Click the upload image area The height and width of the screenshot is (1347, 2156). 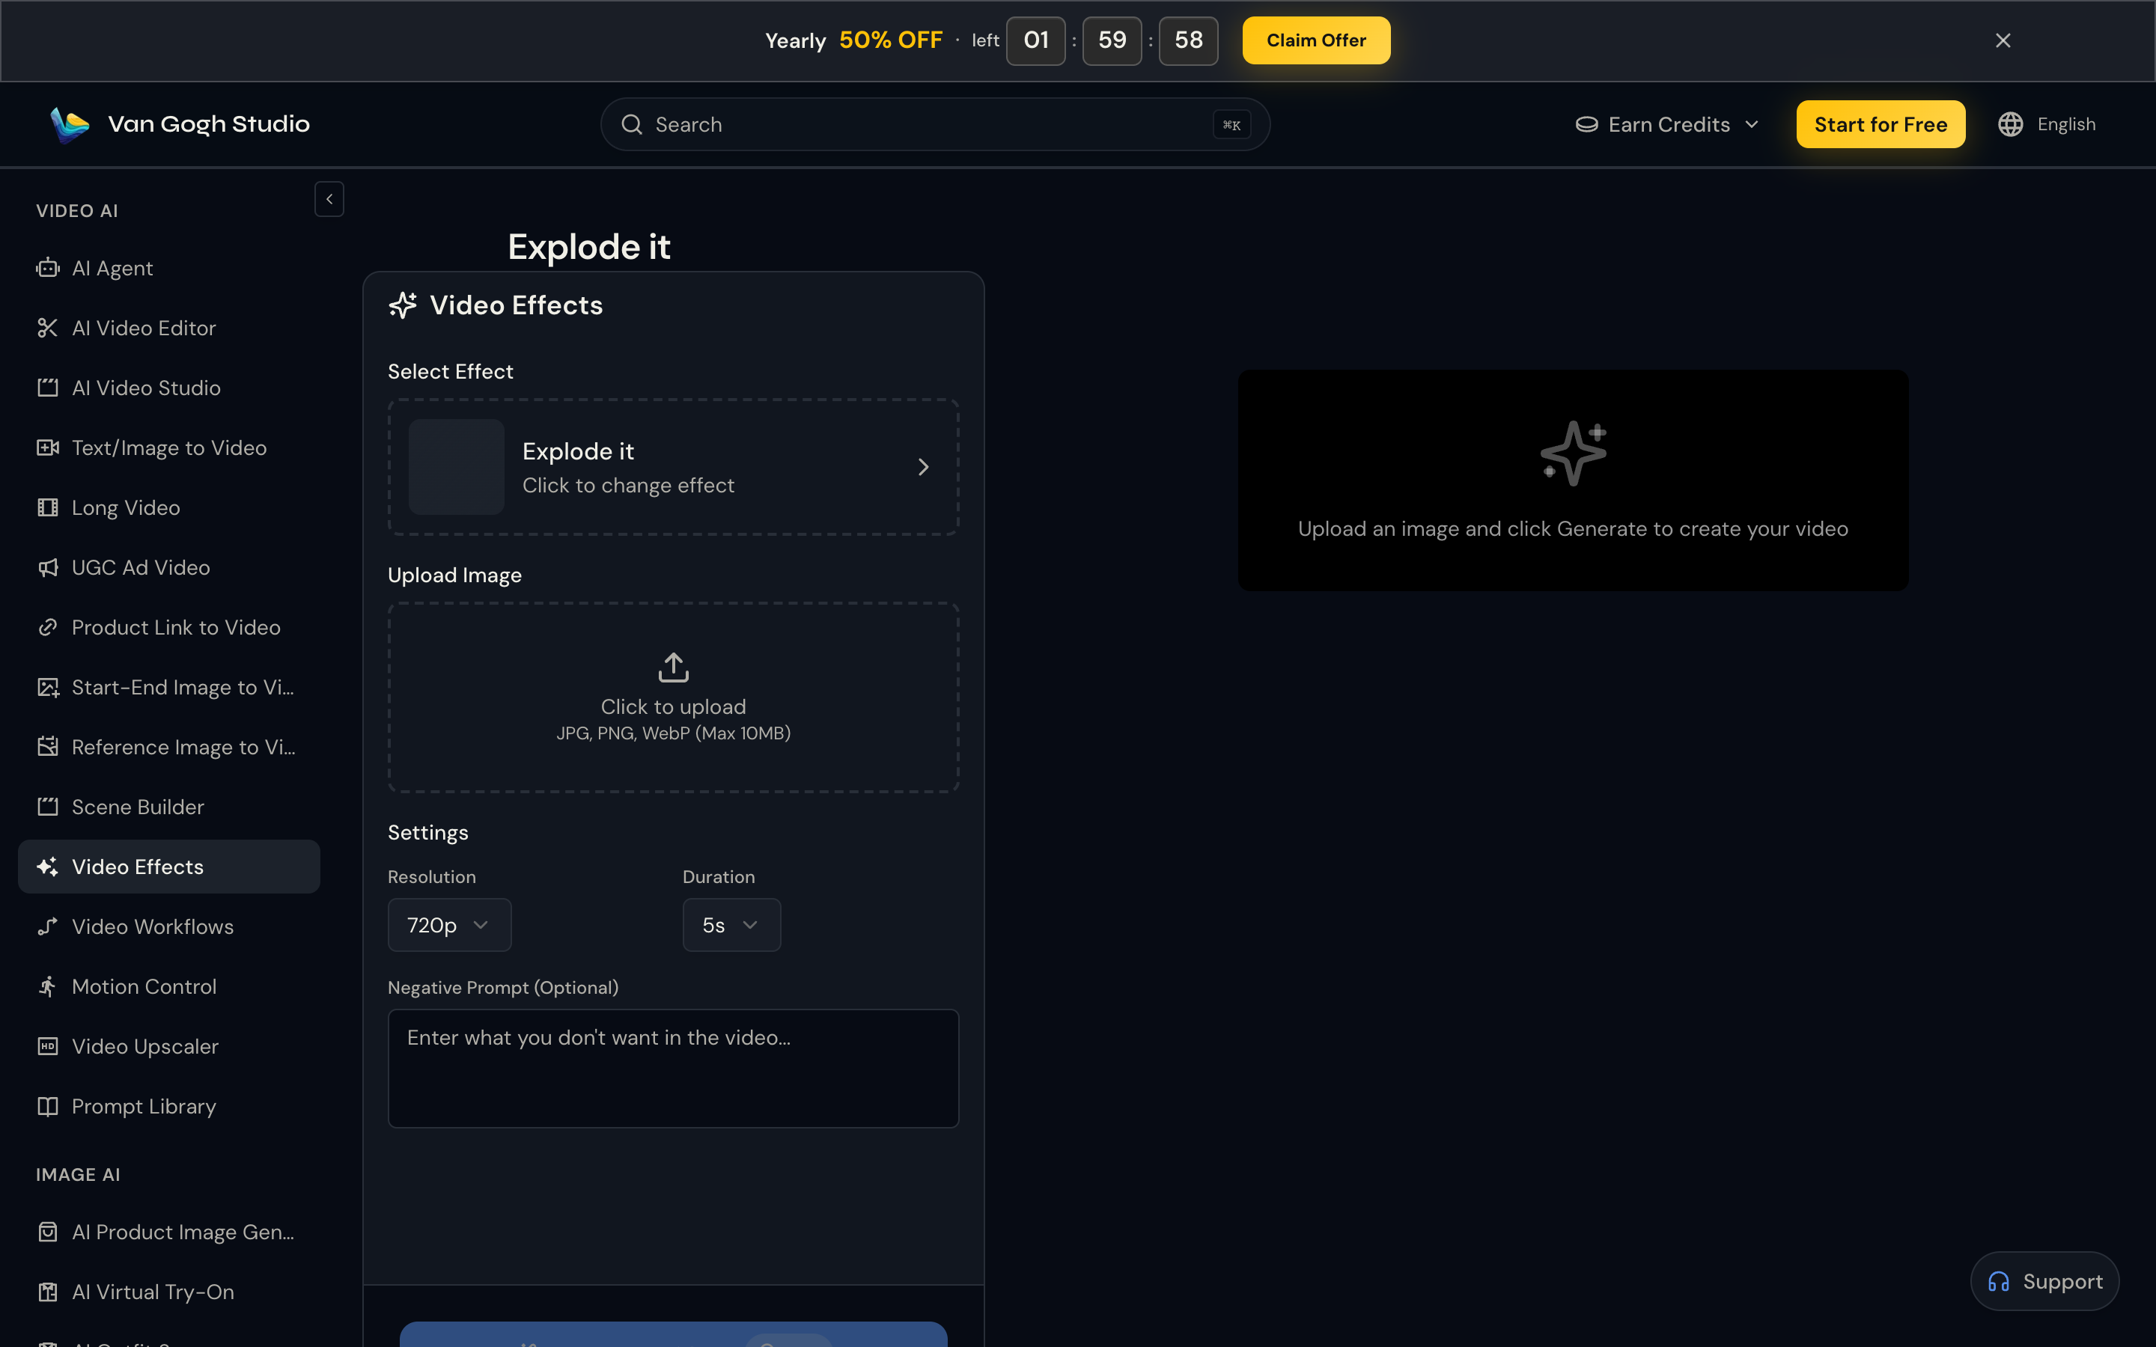[674, 697]
